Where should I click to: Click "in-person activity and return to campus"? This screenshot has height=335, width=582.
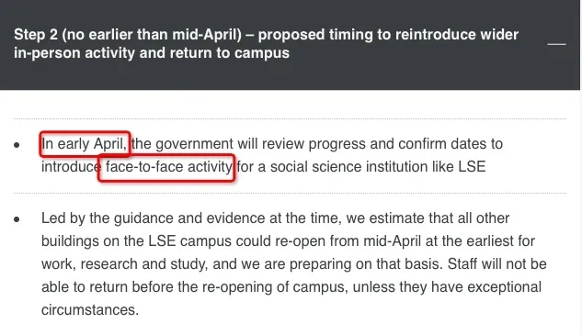click(x=152, y=52)
